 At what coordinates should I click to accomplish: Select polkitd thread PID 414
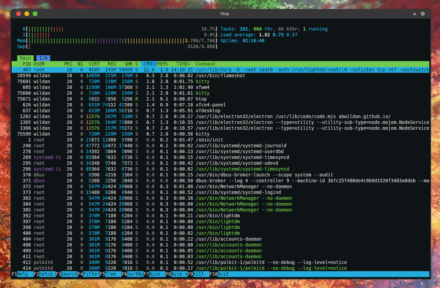221,268
